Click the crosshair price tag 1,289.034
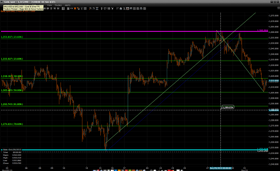Image resolution: width=280 pixels, height=171 pixels. 228,107
